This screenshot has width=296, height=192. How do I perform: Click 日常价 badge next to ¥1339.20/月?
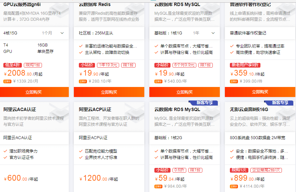[7, 82]
